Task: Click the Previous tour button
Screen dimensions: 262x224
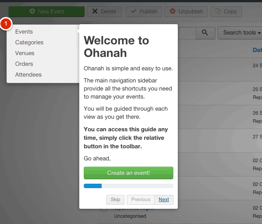Action: point(141,200)
